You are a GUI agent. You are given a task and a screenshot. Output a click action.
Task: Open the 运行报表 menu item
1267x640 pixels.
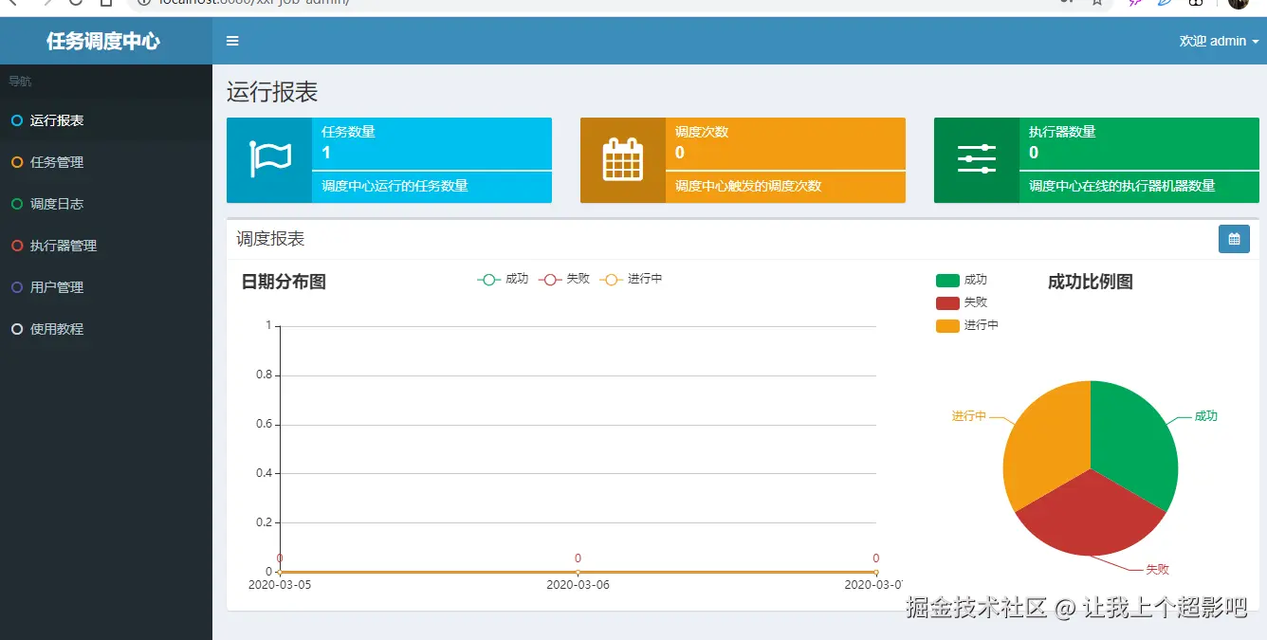pos(106,120)
